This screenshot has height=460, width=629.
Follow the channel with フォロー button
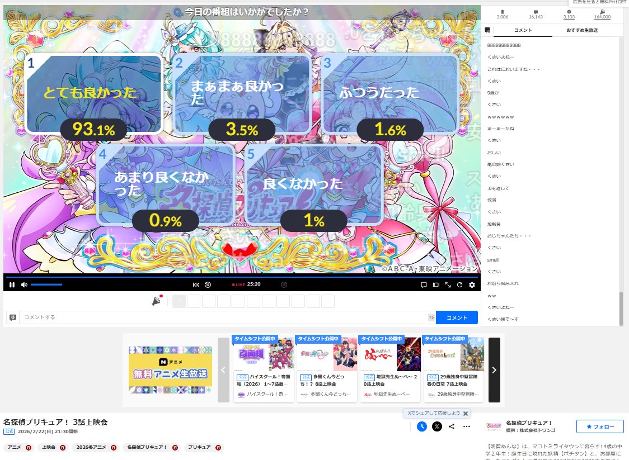[x=600, y=426]
